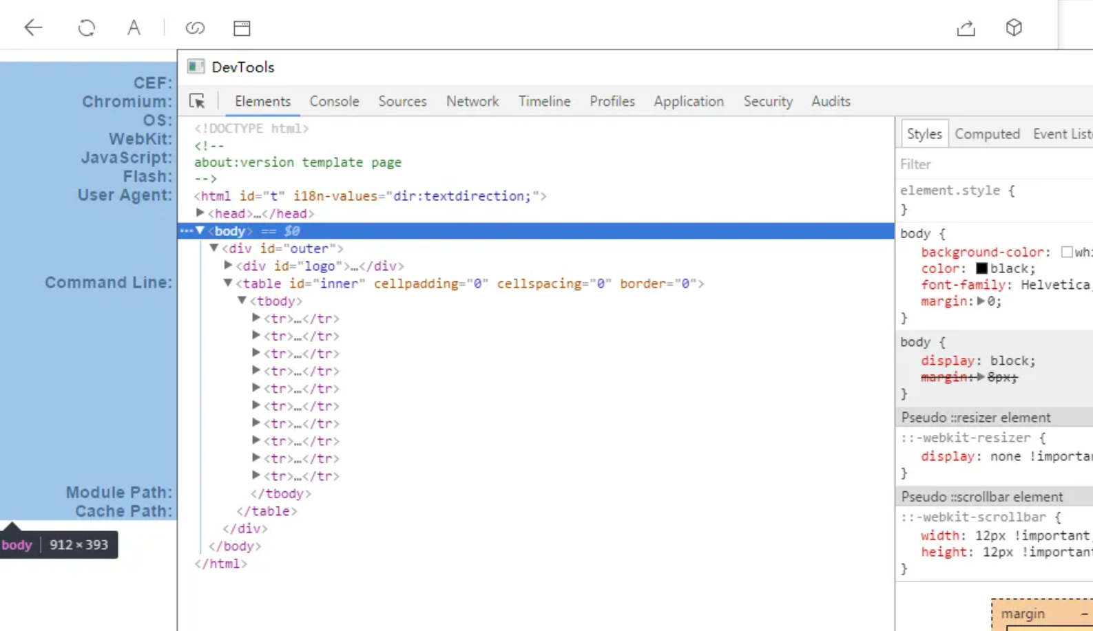Viewport: 1093px width, 631px height.
Task: Open the Application tab
Action: coord(689,101)
